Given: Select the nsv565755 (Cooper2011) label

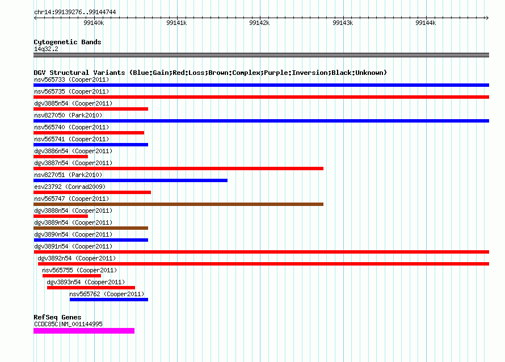Looking at the screenshot, I should coord(79,270).
